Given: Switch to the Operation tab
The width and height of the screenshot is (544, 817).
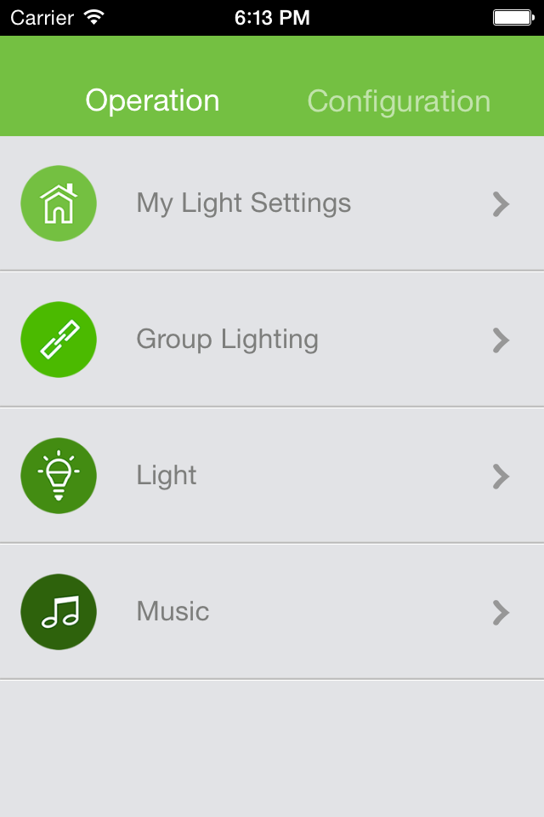Looking at the screenshot, I should 152,101.
